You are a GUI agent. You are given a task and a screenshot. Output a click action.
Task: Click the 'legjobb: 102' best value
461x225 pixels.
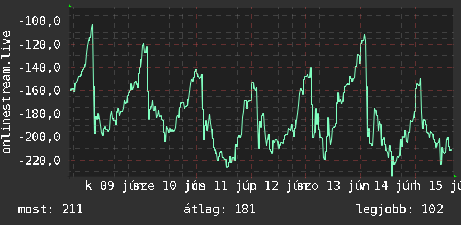click(400, 209)
